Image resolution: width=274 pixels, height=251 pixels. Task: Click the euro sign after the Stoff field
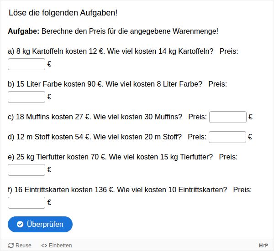click(x=250, y=137)
